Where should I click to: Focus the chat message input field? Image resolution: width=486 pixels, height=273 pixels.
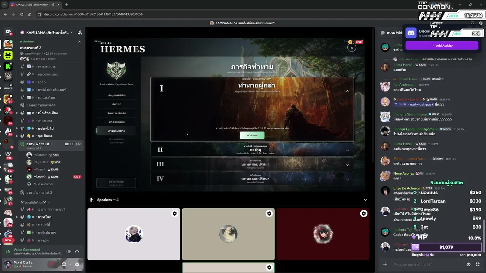pyautogui.click(x=428, y=264)
